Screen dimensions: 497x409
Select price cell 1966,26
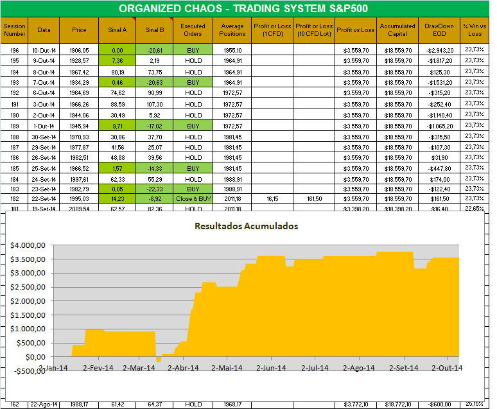tap(79, 104)
